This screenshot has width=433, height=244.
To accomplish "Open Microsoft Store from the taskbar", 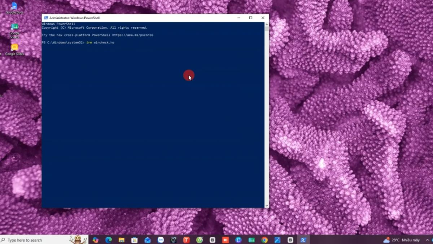I will coord(135,240).
